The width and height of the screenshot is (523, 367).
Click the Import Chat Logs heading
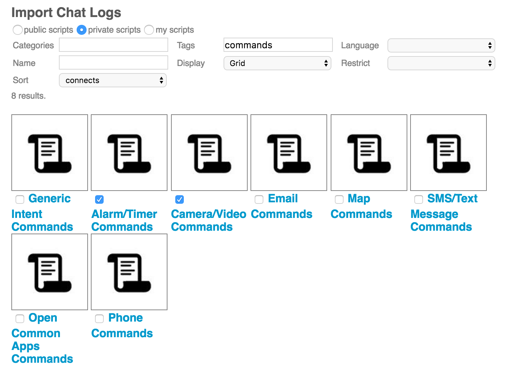click(x=66, y=12)
